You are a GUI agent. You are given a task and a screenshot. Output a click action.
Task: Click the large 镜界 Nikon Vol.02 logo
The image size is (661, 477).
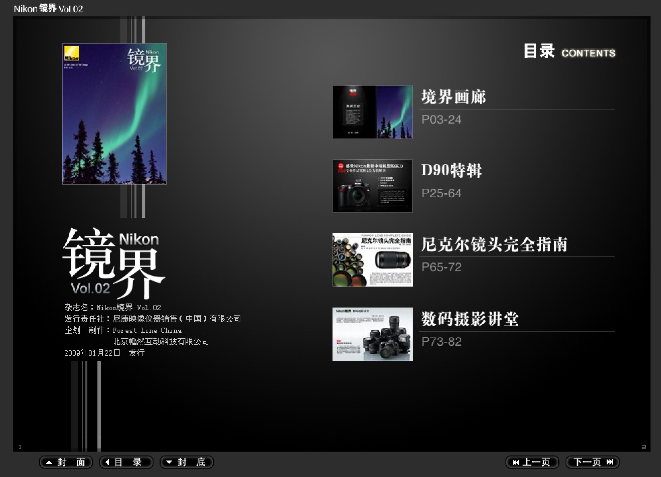tap(114, 263)
